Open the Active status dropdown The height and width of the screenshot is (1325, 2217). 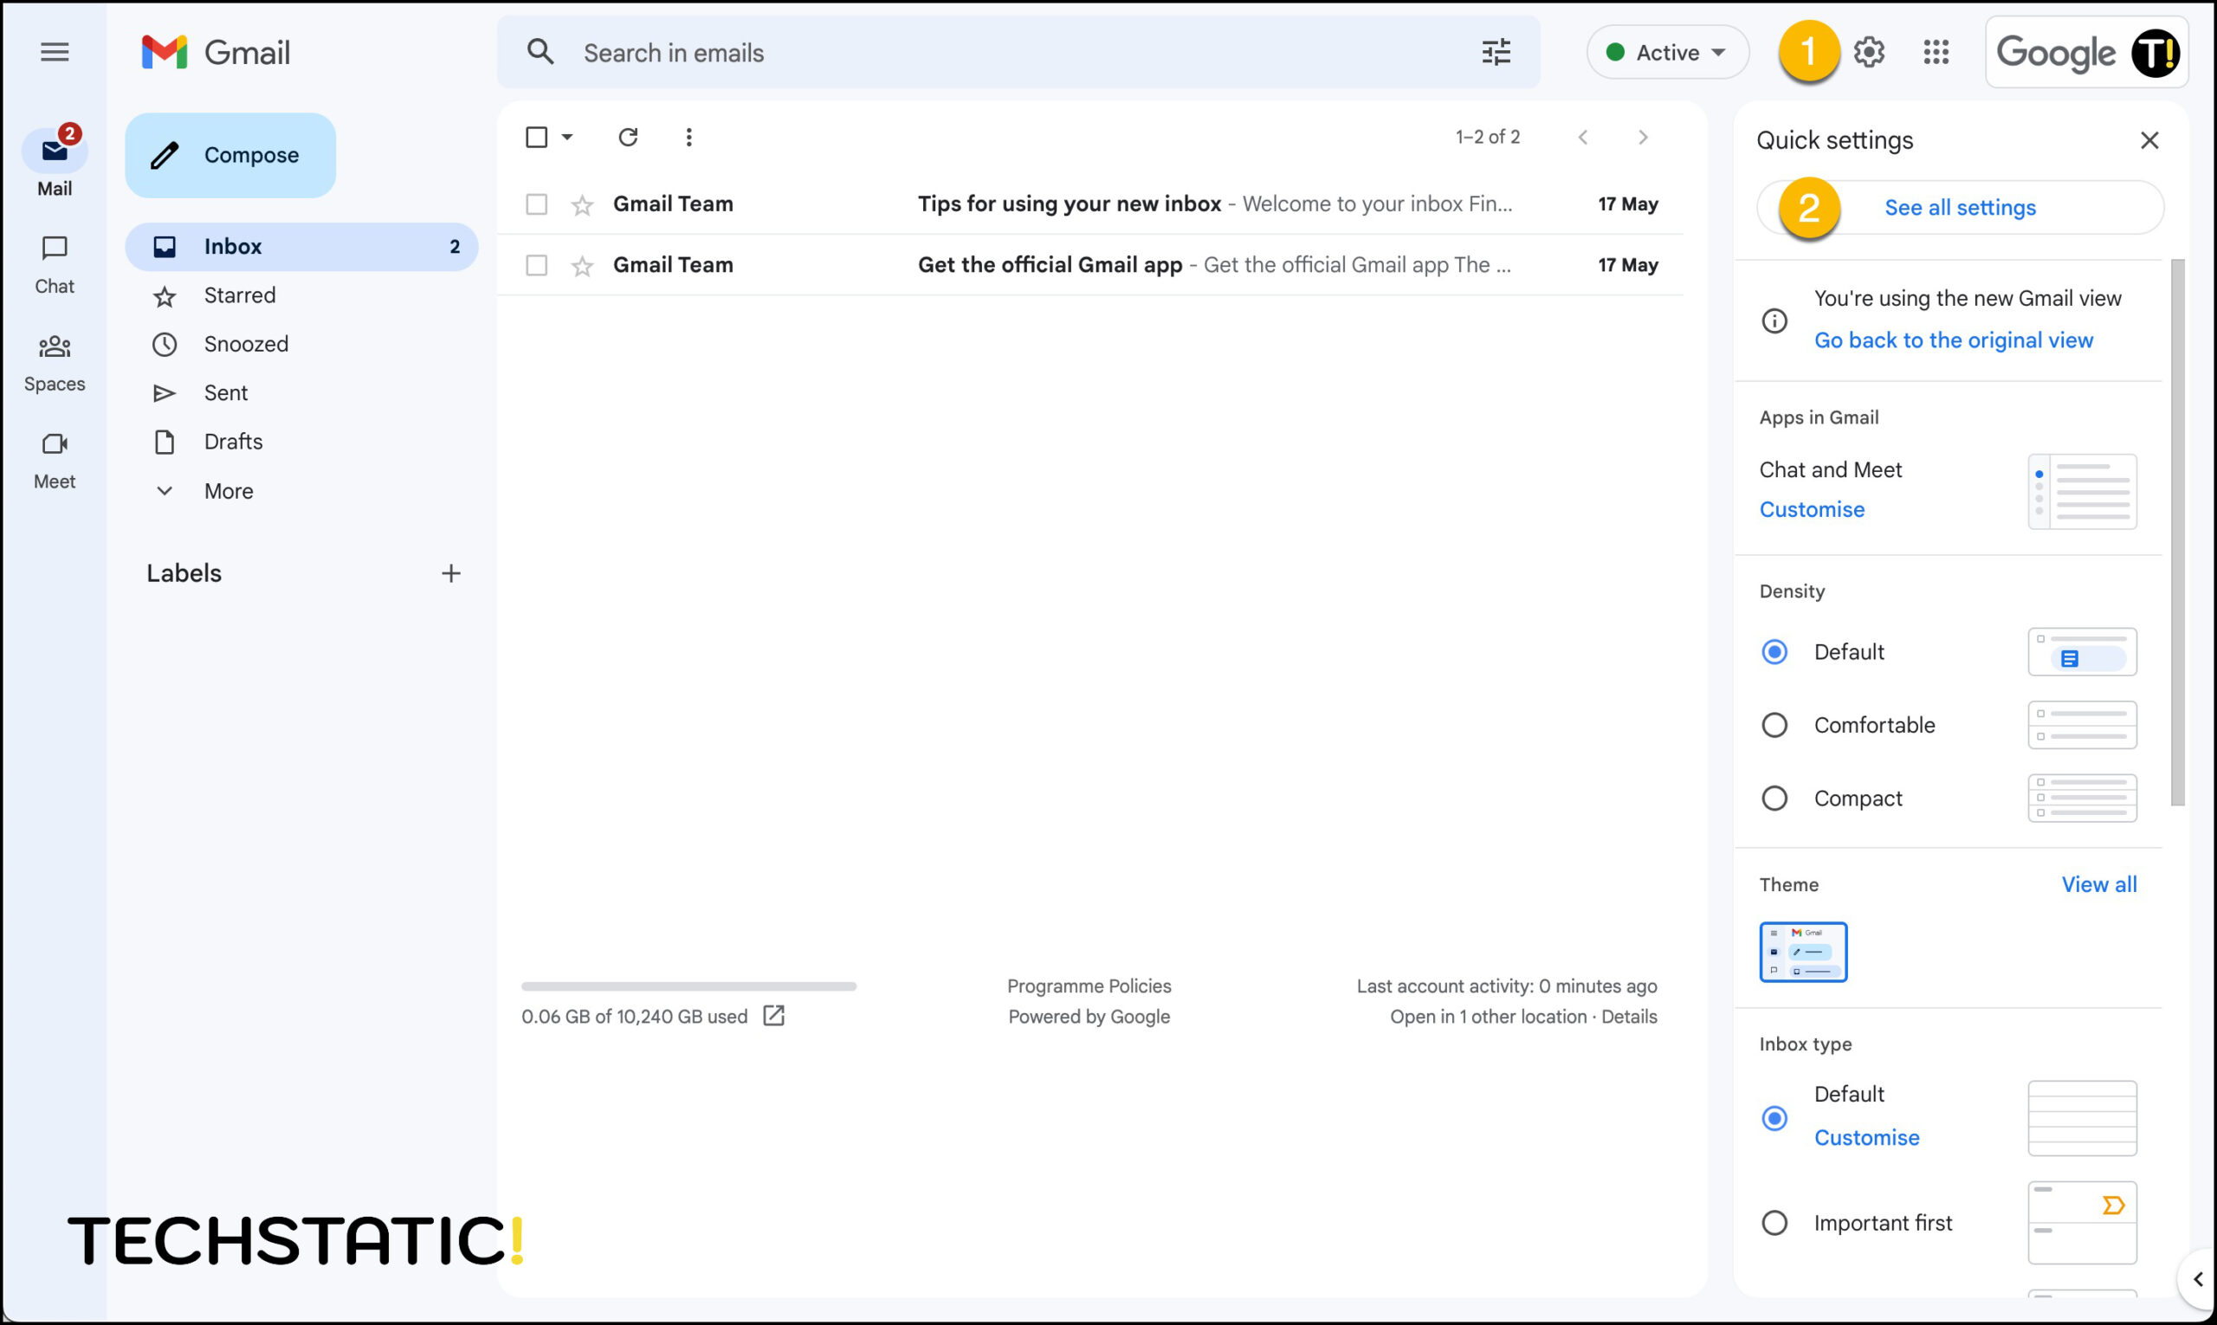point(1667,52)
